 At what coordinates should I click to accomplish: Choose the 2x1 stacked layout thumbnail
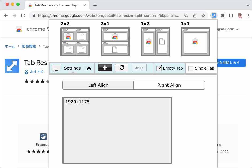click(115, 42)
